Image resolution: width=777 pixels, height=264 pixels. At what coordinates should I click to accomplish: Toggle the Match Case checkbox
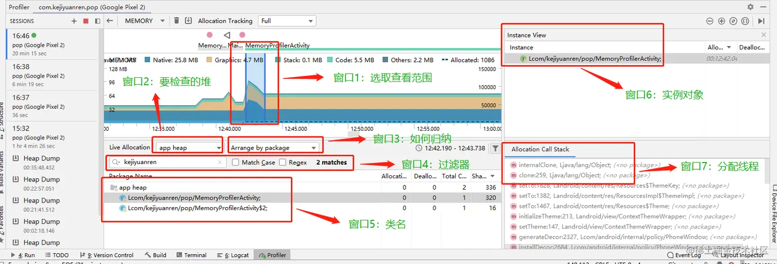click(x=235, y=162)
